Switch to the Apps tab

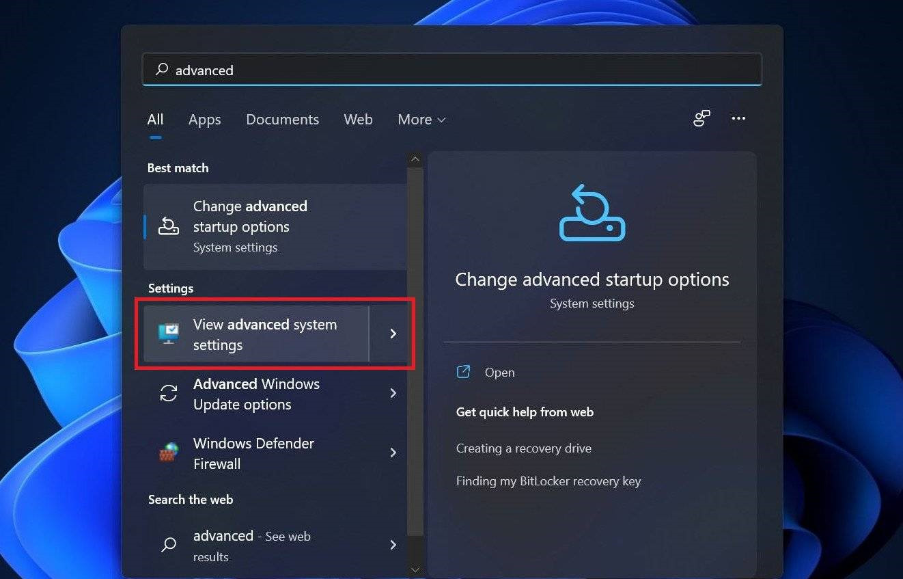[204, 119]
